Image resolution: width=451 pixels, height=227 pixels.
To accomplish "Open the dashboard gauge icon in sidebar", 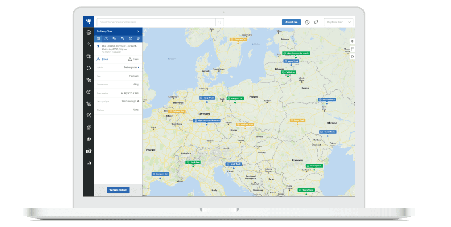I will click(89, 33).
